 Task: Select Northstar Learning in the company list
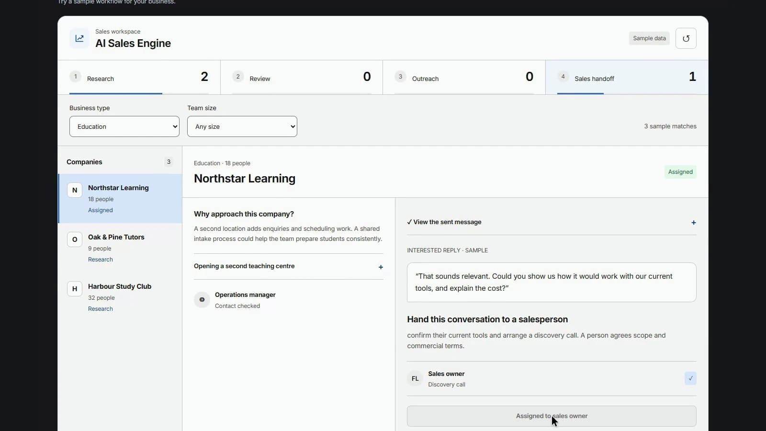[120, 198]
